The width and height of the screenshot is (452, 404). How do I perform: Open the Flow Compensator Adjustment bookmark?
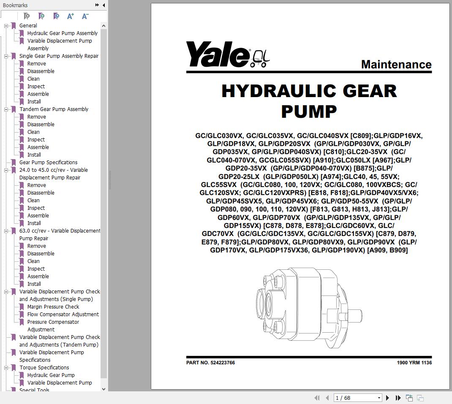(x=63, y=315)
